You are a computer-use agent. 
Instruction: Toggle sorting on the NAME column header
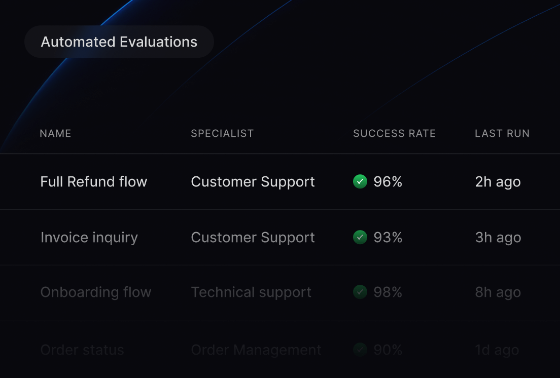(x=55, y=133)
